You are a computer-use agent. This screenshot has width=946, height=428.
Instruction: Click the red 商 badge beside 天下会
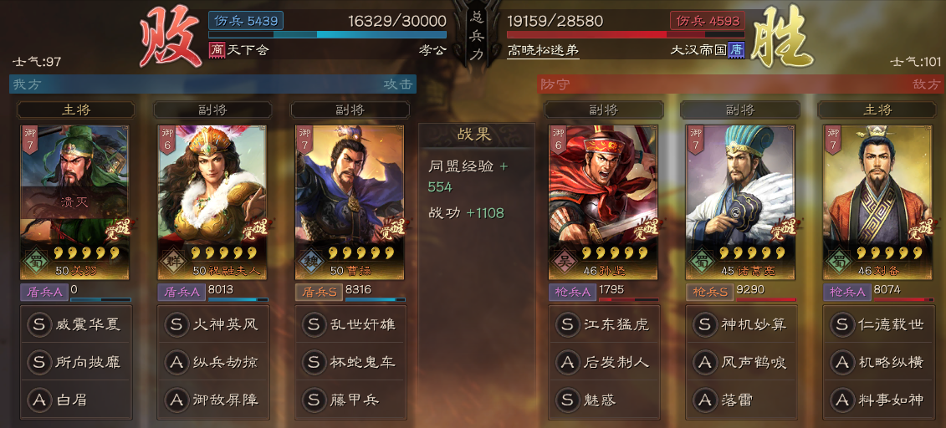click(x=217, y=49)
